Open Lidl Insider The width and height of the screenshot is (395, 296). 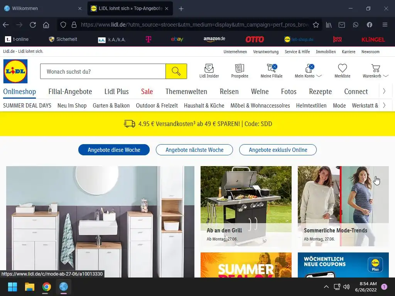(209, 71)
